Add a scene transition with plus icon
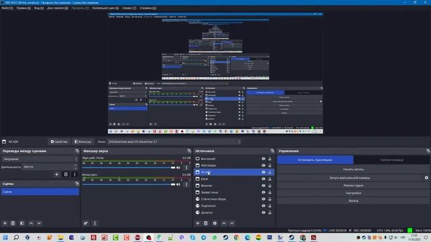 [x=57, y=175]
